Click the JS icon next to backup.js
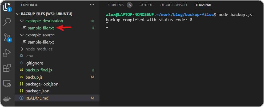 (21, 77)
